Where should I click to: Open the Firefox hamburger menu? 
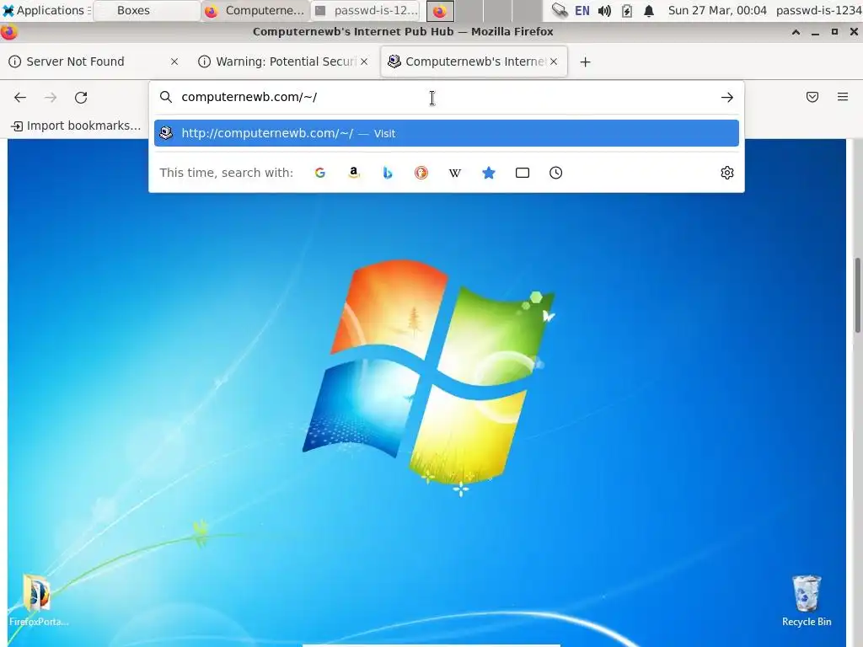[x=843, y=97]
